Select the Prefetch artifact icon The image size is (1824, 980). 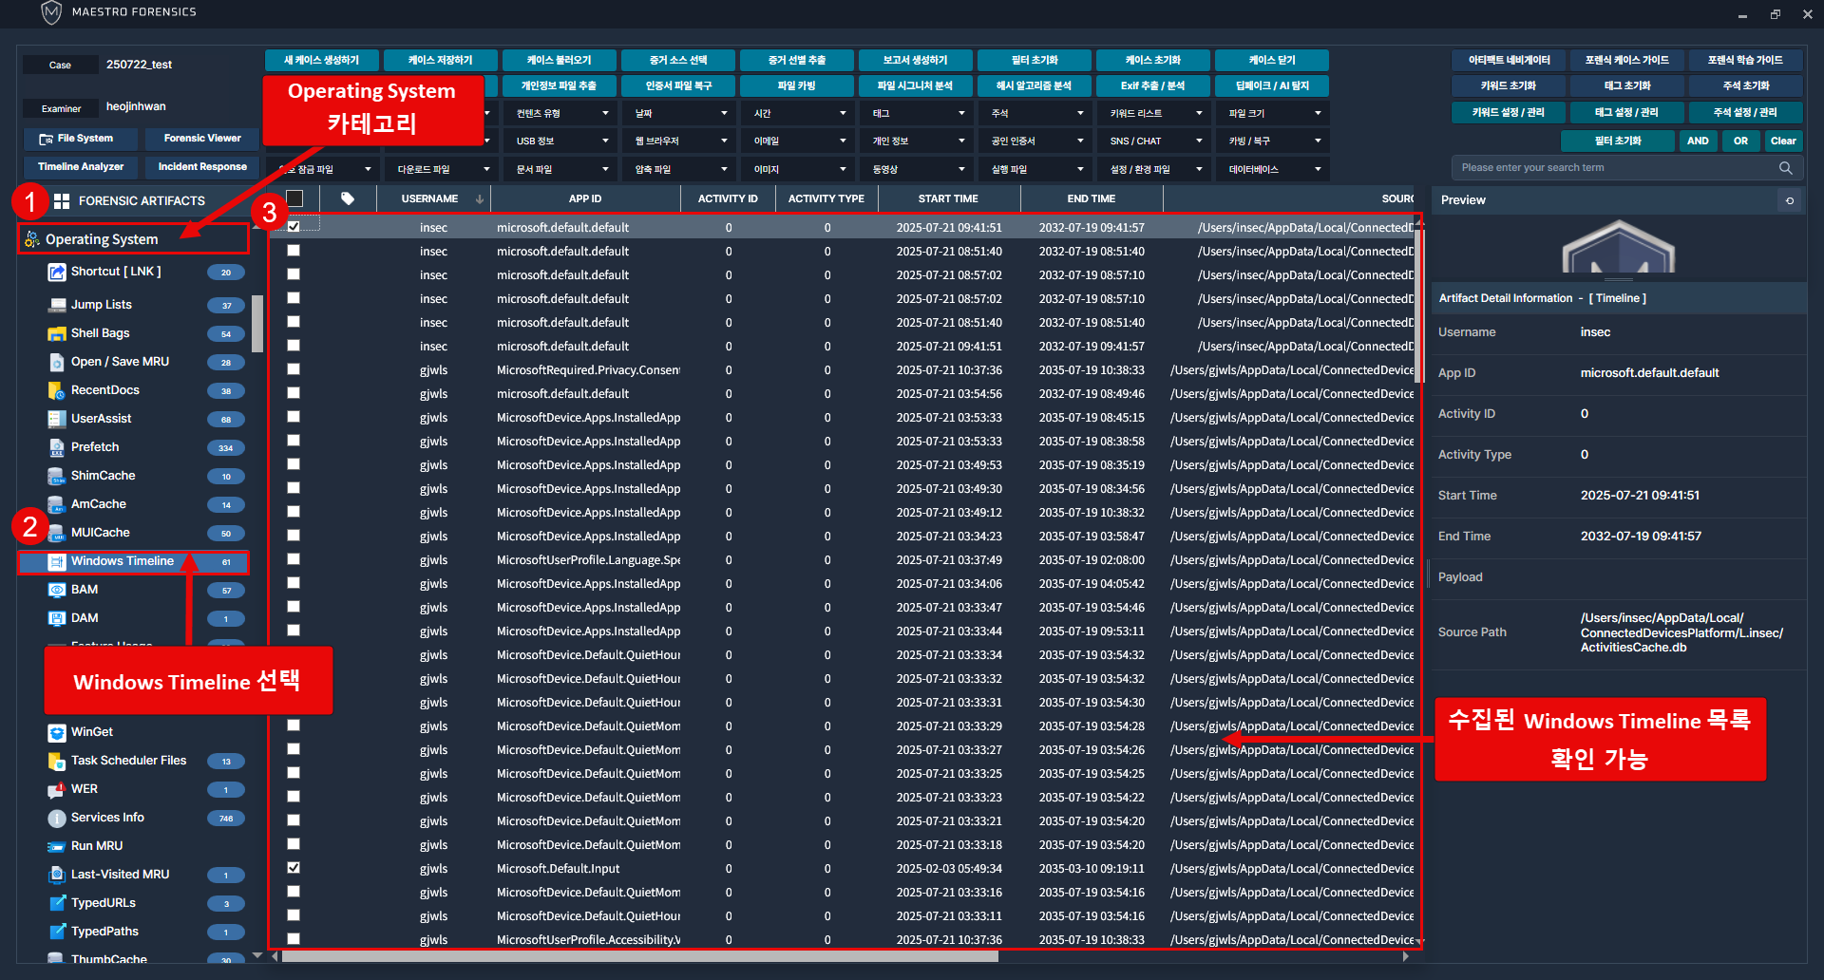56,447
